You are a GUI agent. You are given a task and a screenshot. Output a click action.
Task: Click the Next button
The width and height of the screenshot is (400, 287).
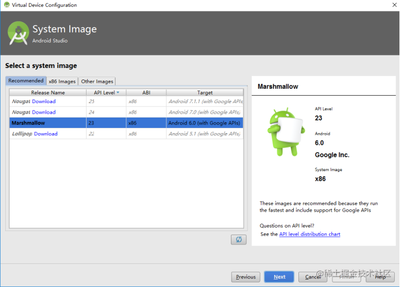click(x=279, y=277)
